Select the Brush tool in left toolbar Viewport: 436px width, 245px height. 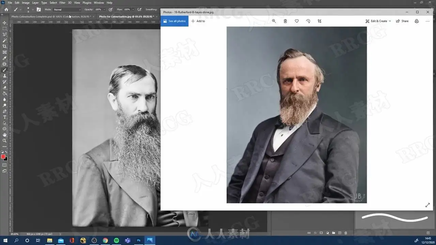(4, 70)
